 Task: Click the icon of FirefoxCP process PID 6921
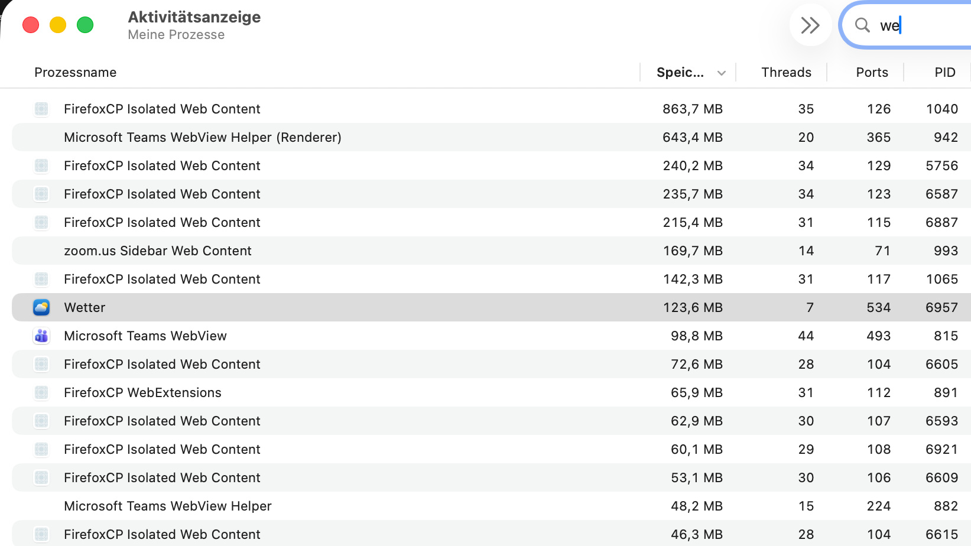click(x=41, y=449)
